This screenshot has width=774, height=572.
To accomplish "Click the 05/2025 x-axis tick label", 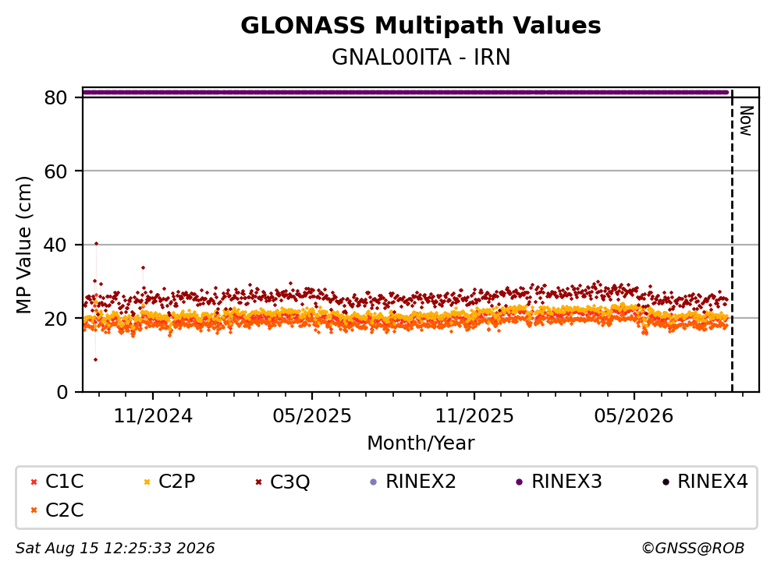I will pyautogui.click(x=312, y=416).
